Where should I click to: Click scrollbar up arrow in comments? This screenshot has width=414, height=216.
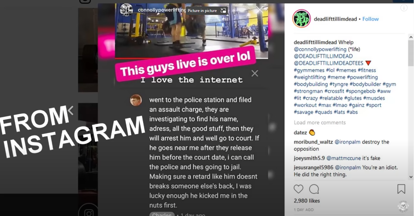coord(411,37)
